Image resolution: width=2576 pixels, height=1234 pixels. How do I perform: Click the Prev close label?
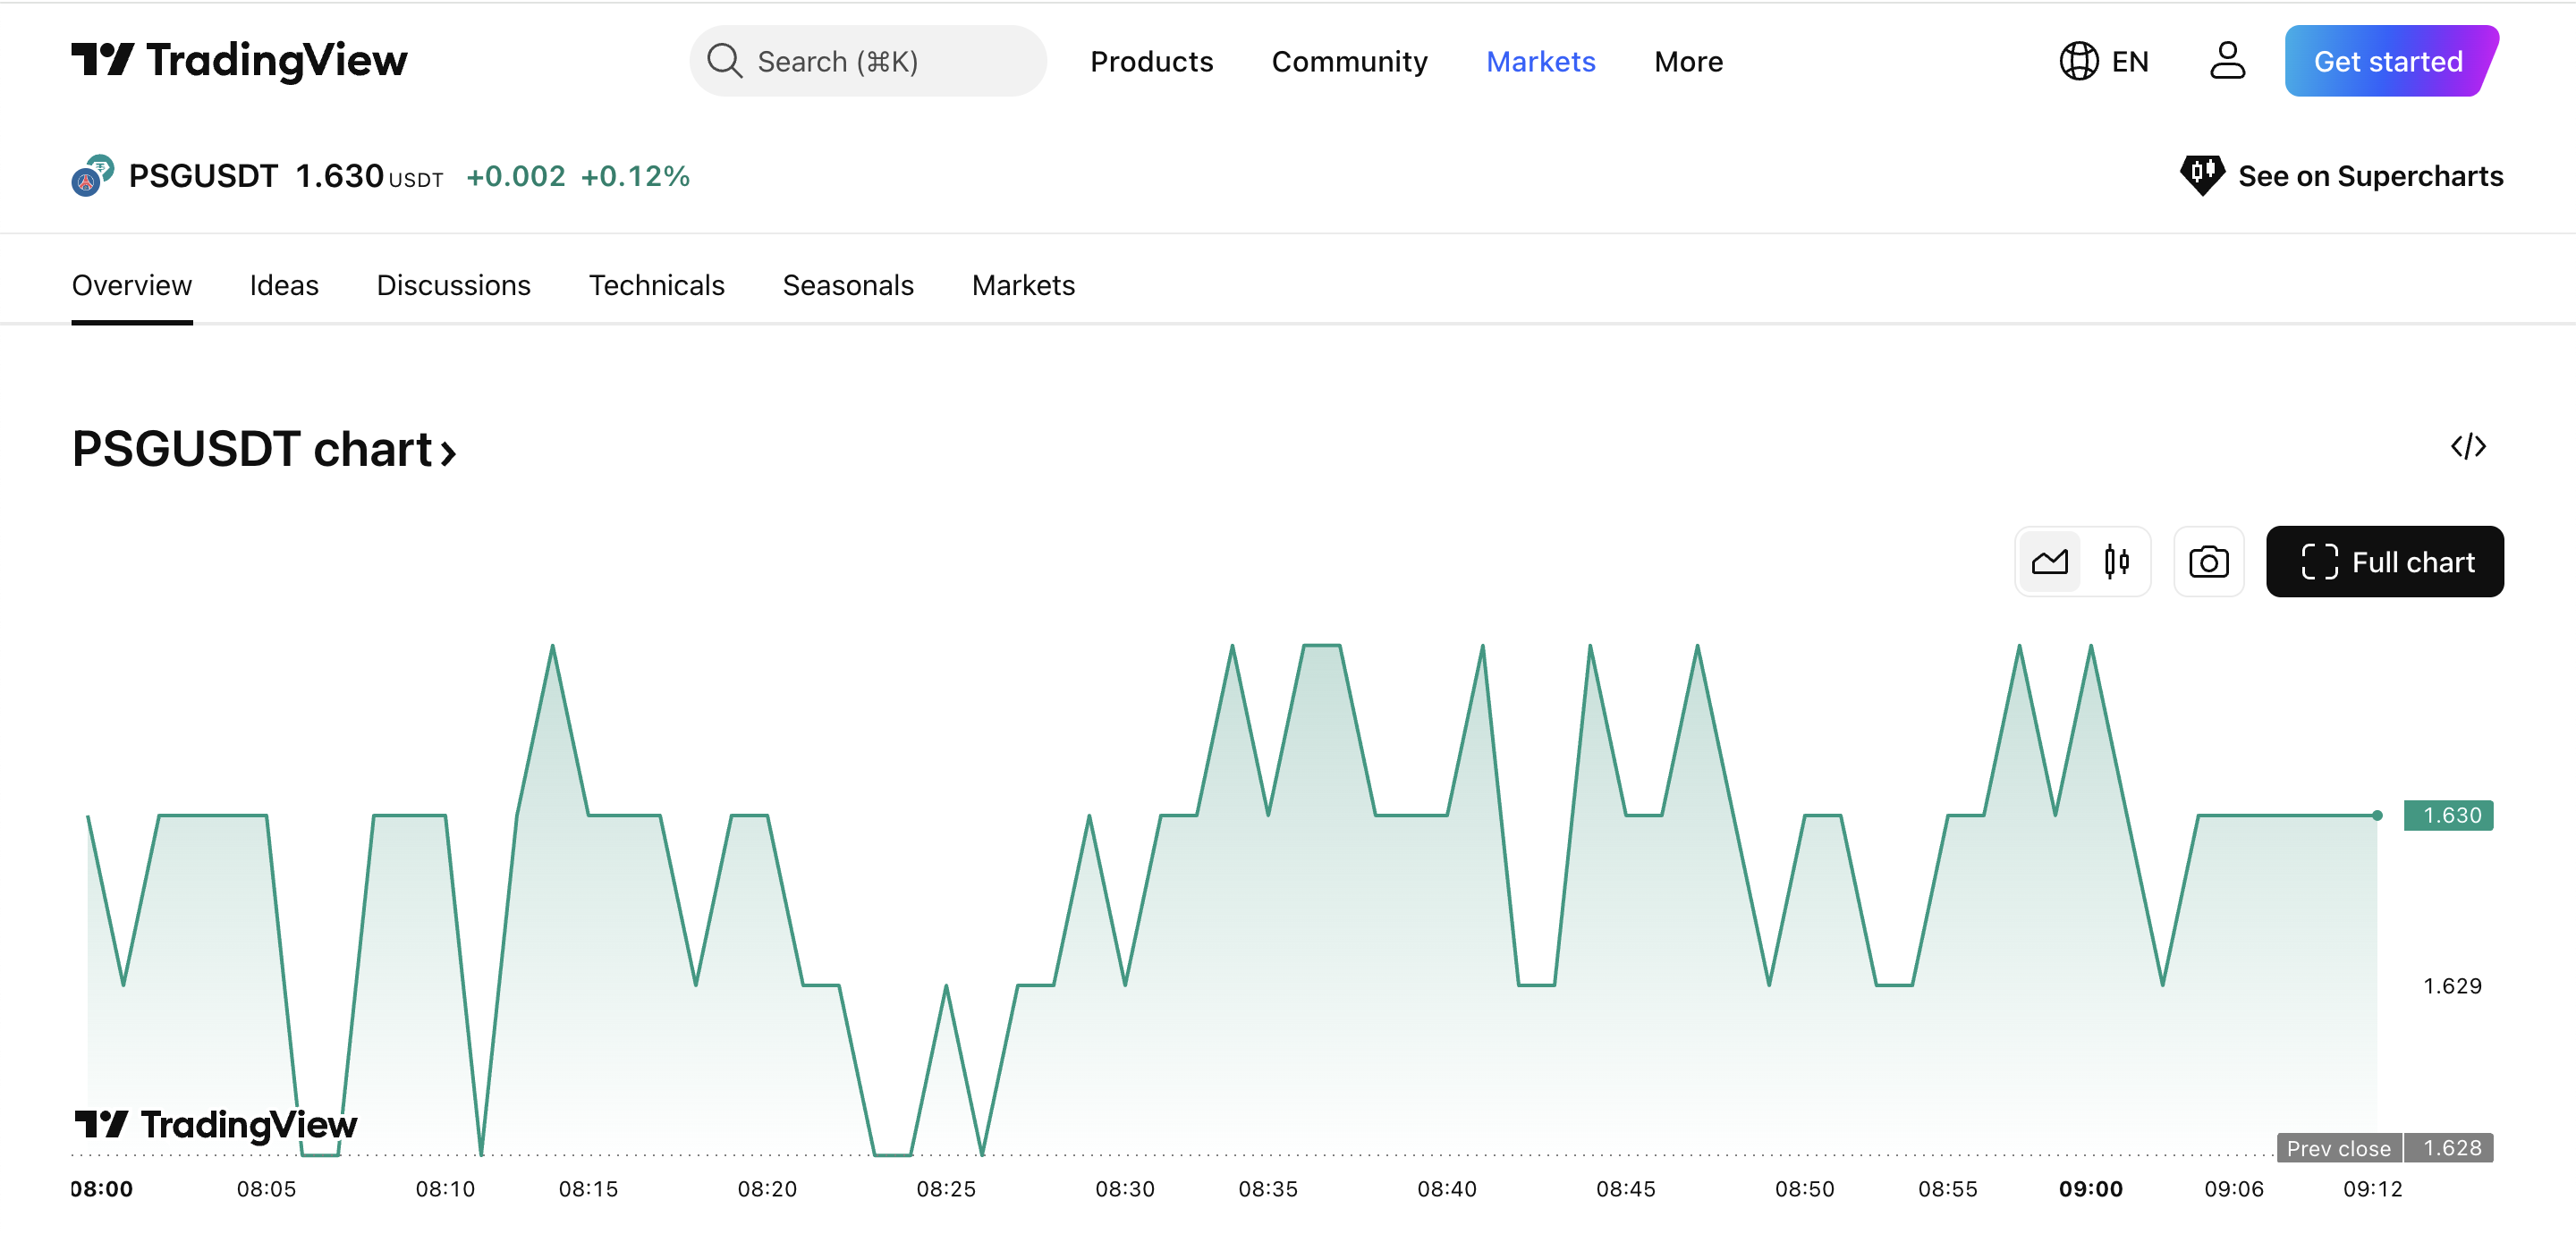click(2338, 1148)
